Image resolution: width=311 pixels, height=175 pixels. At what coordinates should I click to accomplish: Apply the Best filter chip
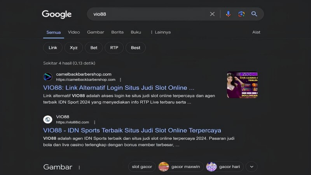(136, 47)
